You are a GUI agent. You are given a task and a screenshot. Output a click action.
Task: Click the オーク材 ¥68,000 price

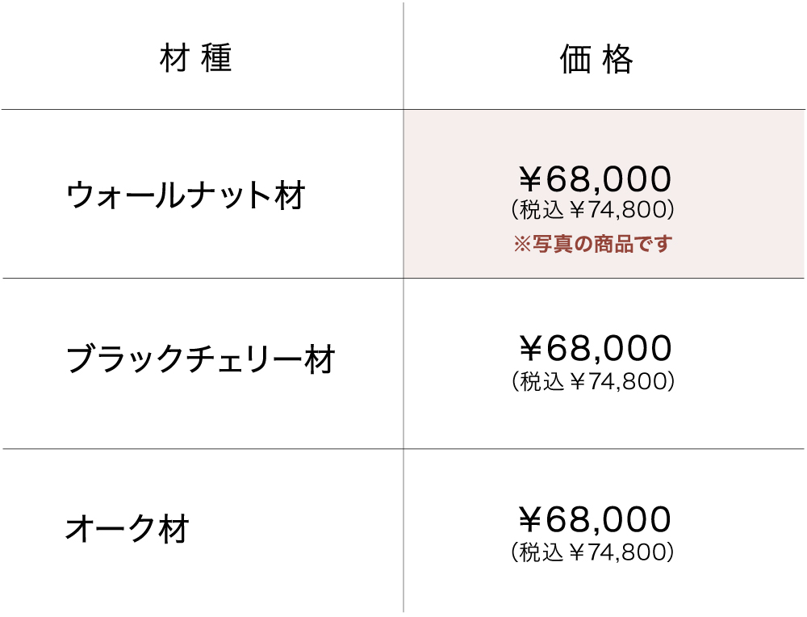tap(594, 519)
